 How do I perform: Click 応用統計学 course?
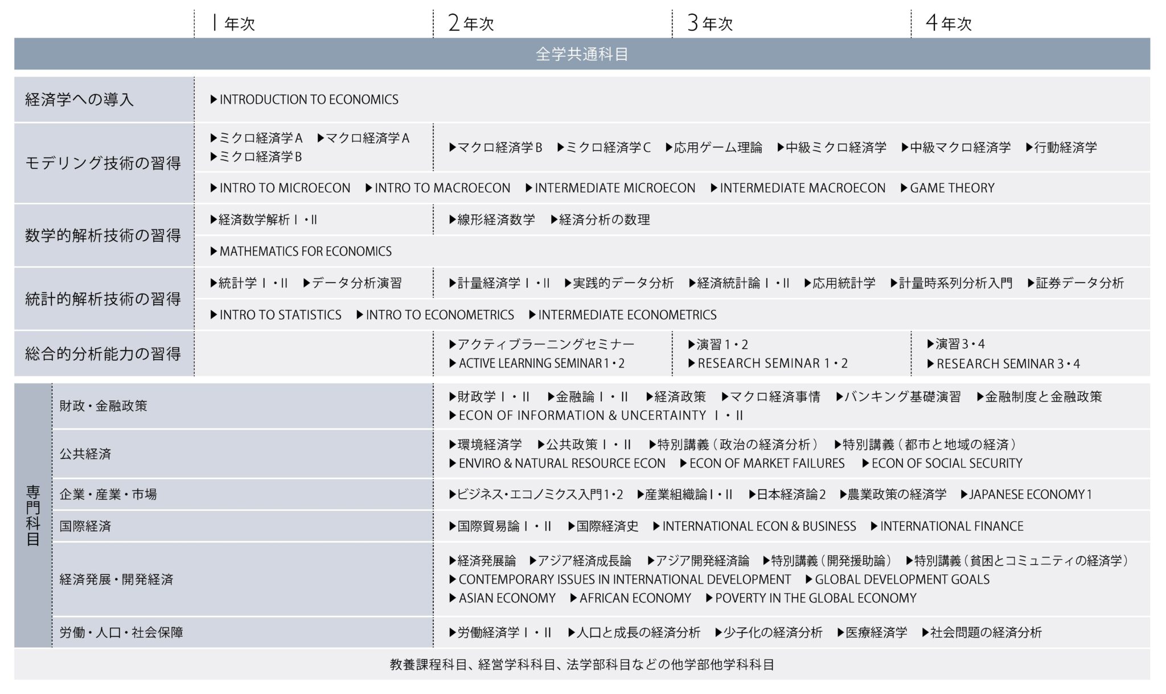[x=840, y=283]
